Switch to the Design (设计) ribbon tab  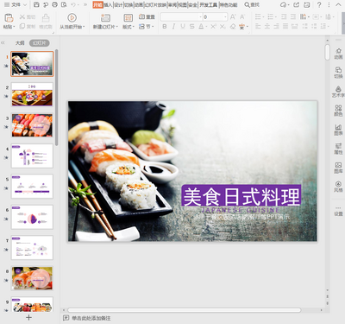coord(118,4)
